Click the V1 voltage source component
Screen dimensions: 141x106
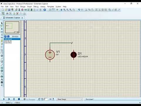pyautogui.click(x=50, y=55)
